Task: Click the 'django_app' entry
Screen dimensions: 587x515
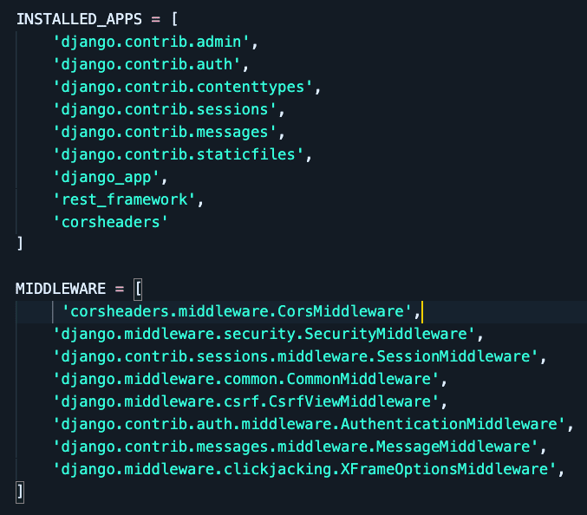Action: pyautogui.click(x=107, y=177)
